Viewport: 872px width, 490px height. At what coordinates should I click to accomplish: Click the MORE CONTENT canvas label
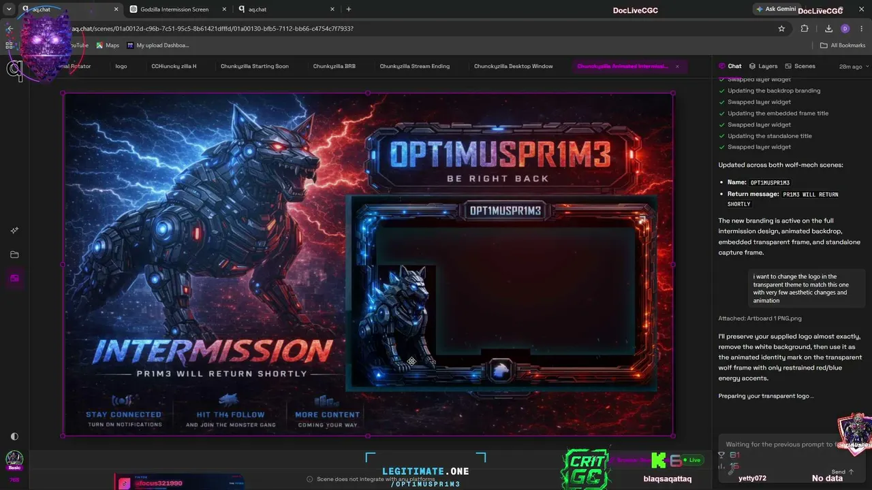click(327, 414)
